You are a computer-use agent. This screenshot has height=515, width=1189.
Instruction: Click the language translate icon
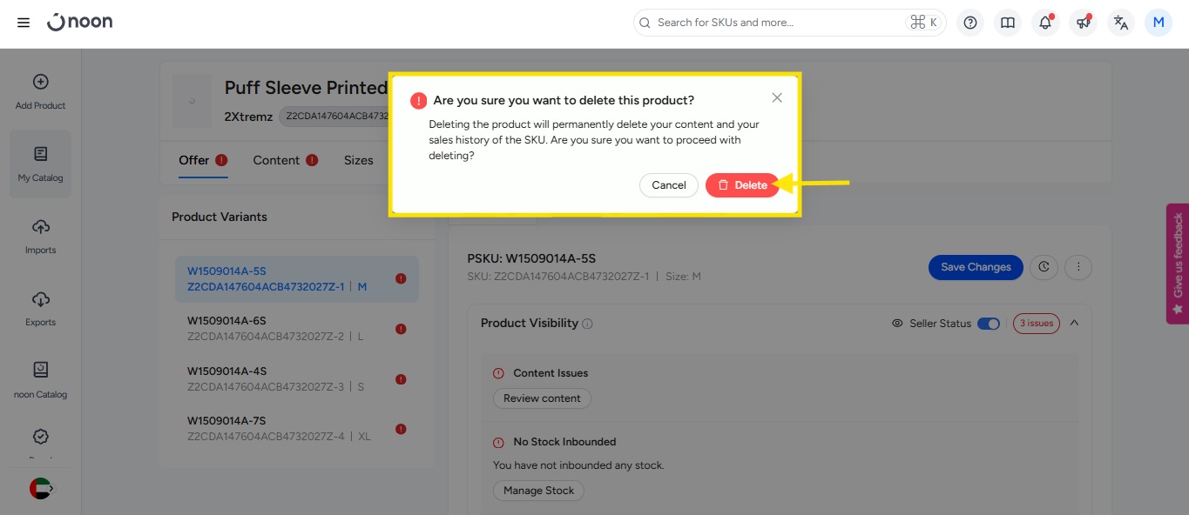1121,23
